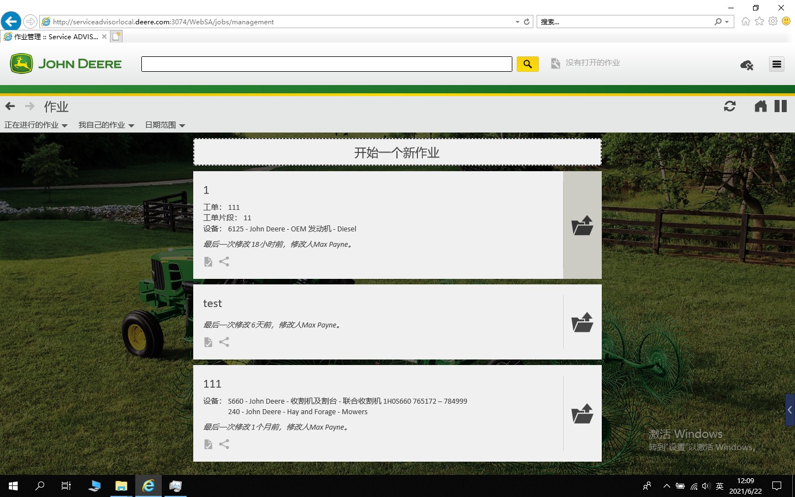This screenshot has height=497, width=795.
Task: Click browser back button
Action: pyautogui.click(x=11, y=22)
